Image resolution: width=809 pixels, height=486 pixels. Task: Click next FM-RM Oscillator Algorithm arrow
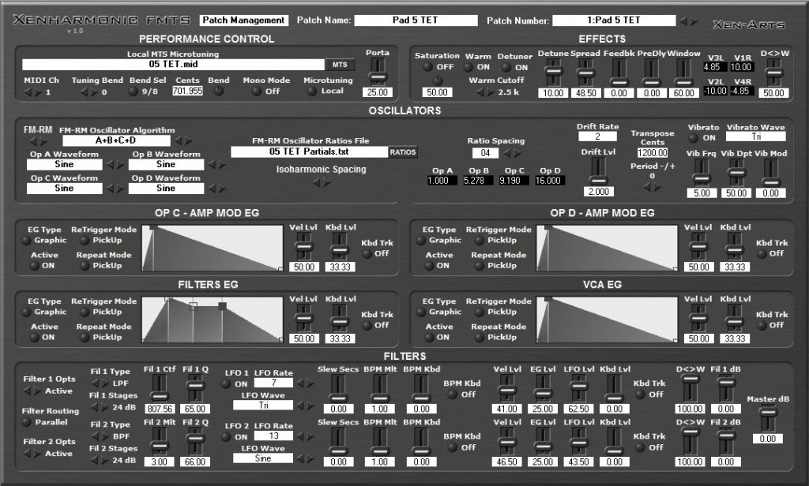tap(188, 140)
